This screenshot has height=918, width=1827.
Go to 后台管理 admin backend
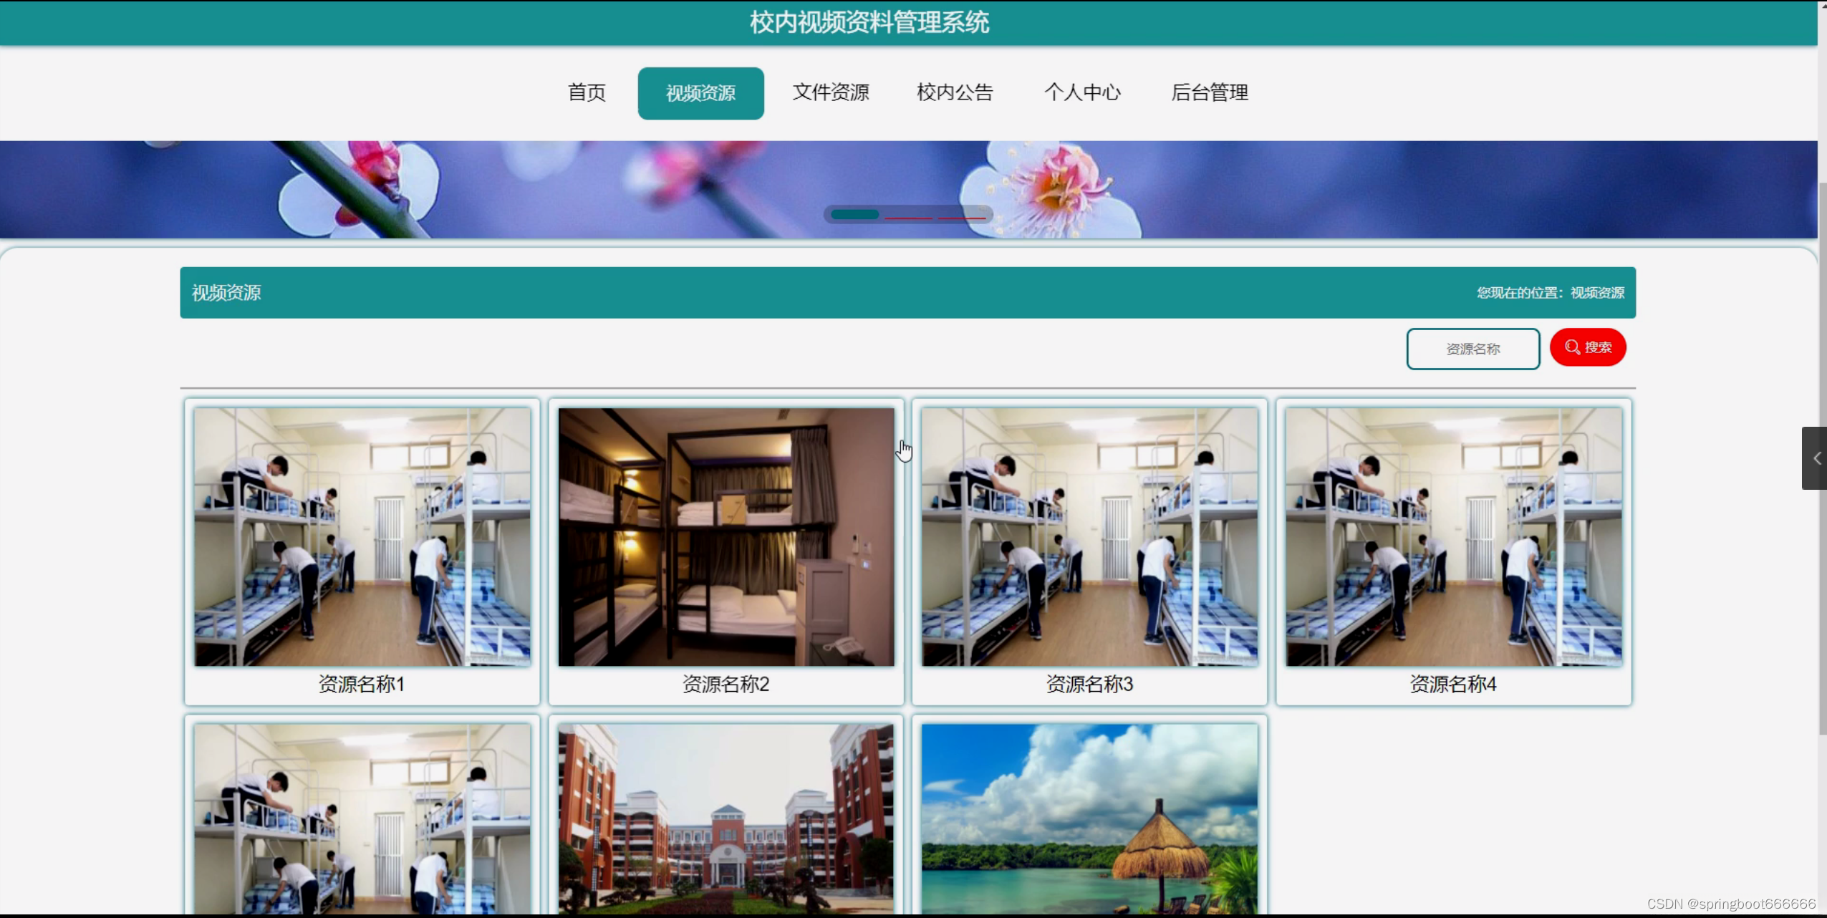click(1209, 93)
